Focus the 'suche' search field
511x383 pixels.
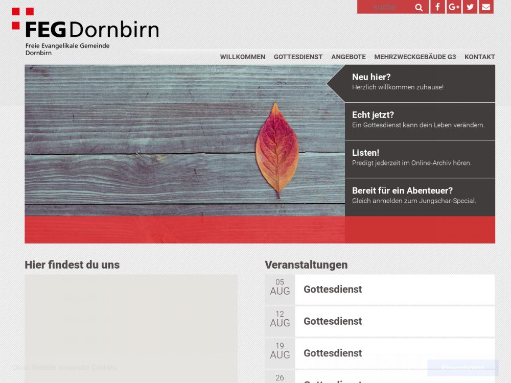coord(388,7)
